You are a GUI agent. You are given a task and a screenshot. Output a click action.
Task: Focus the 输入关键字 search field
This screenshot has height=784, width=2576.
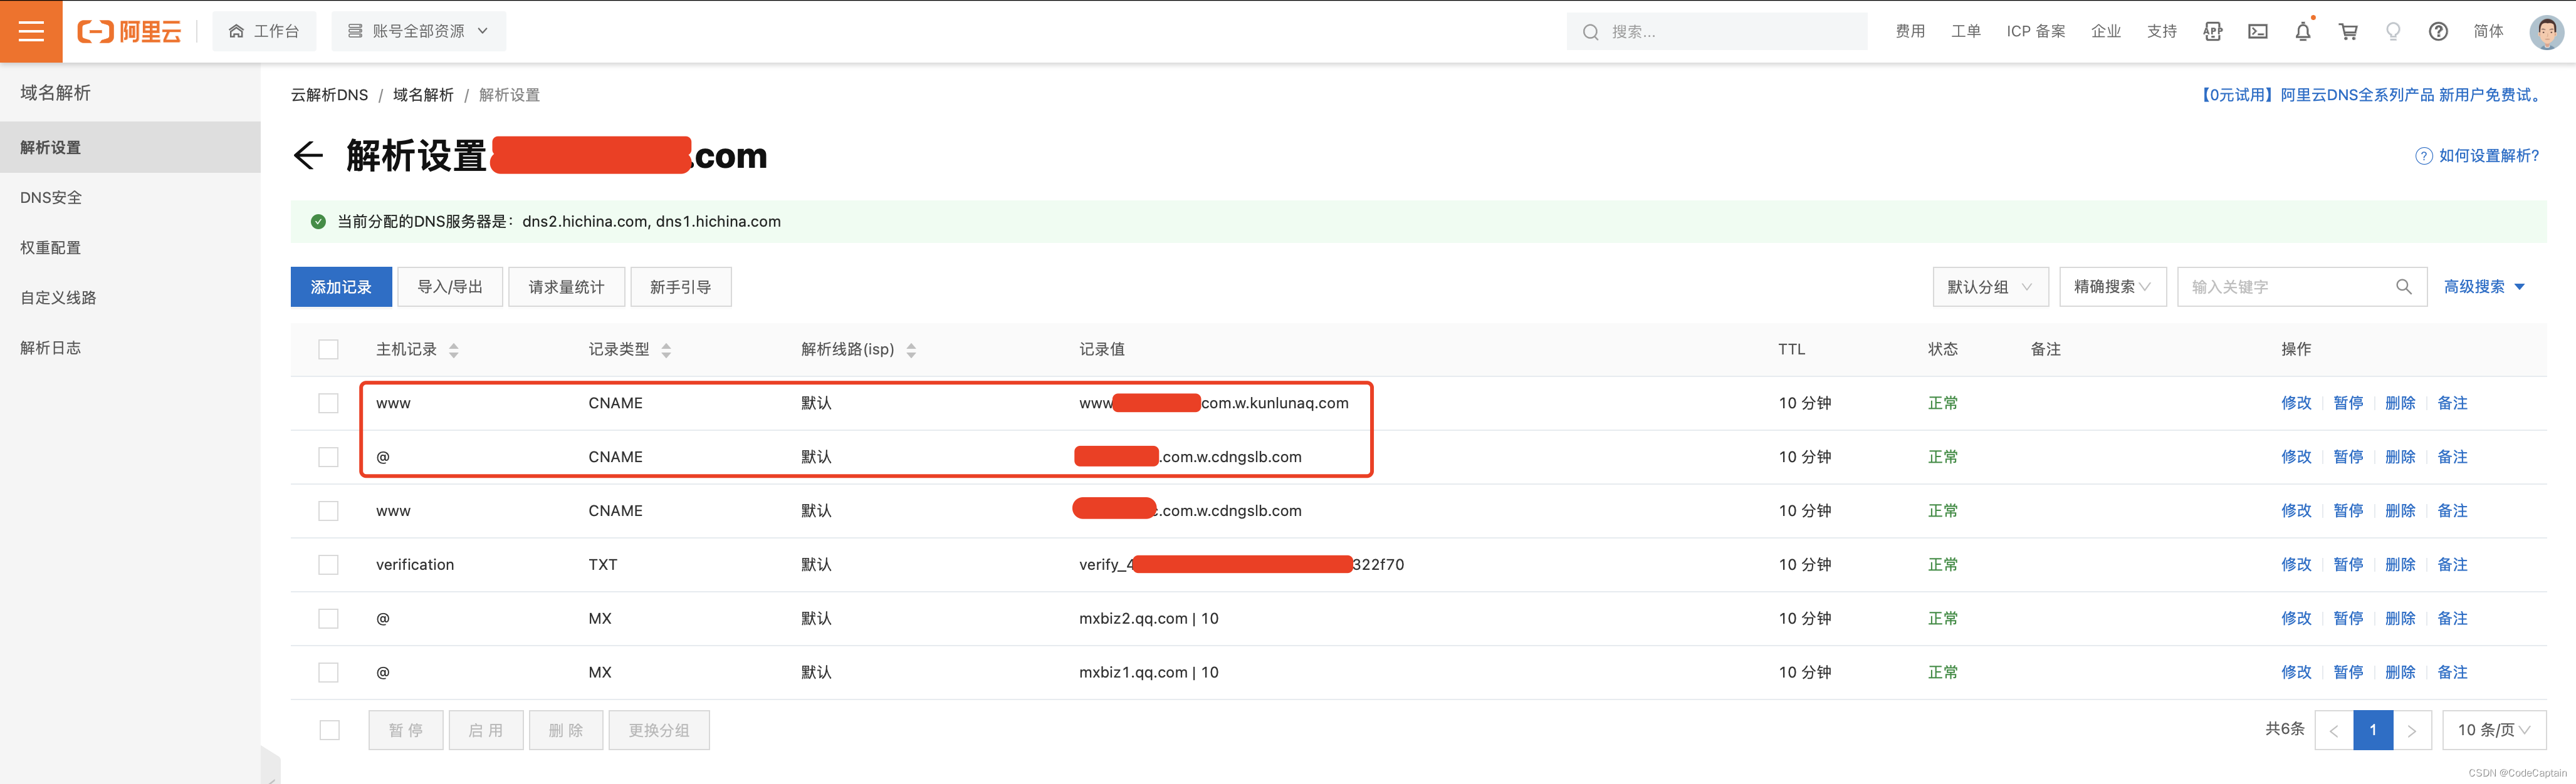[x=2302, y=287]
